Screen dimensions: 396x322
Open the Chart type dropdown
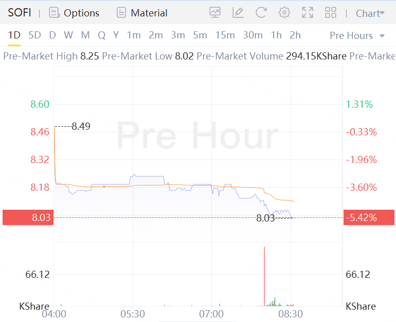pos(370,13)
